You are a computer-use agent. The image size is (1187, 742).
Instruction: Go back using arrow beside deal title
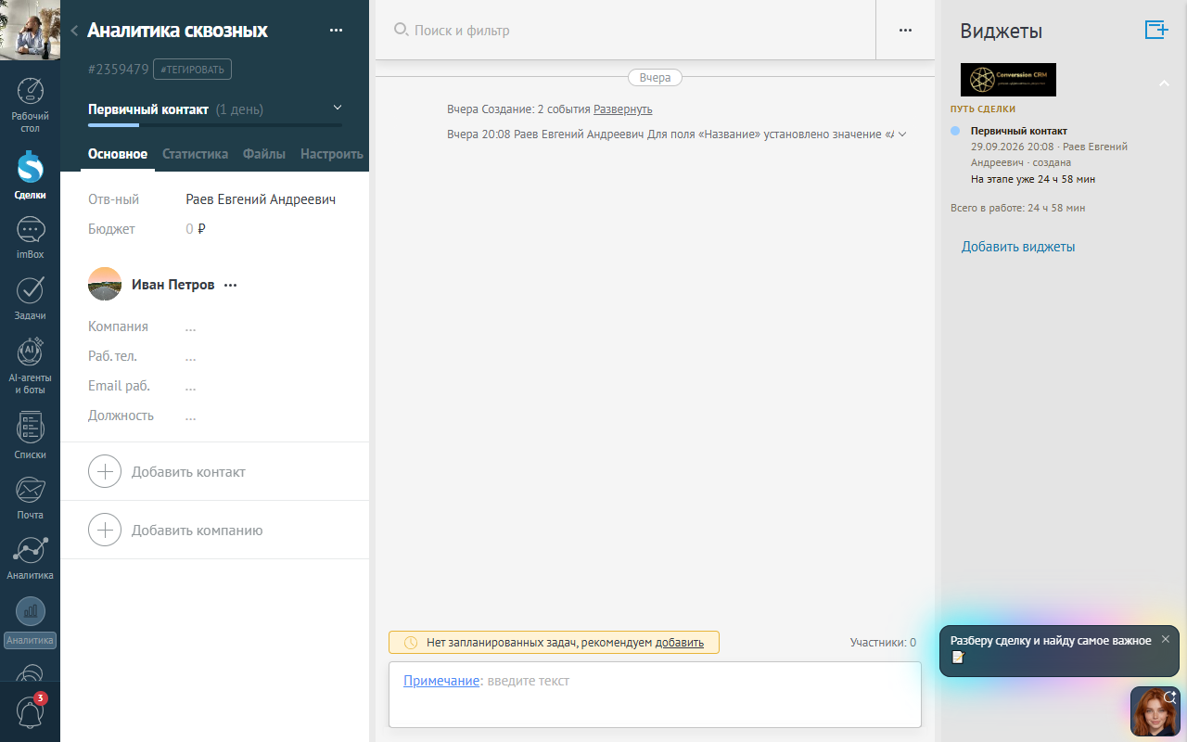coord(74,31)
